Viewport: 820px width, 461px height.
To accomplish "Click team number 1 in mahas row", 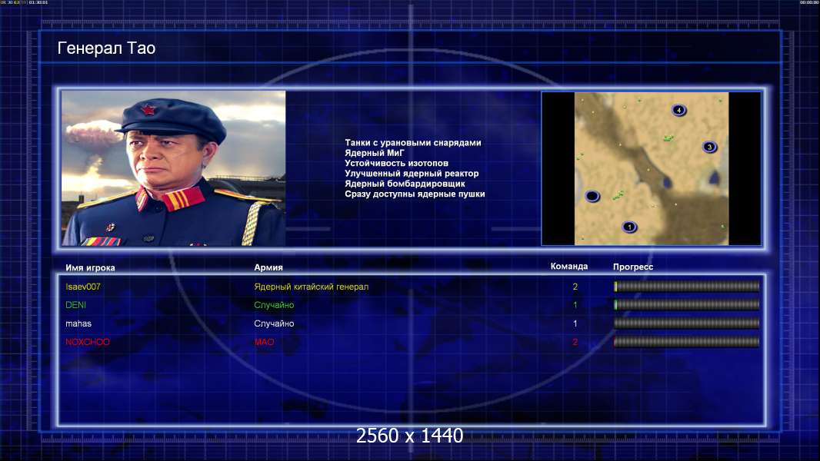I will 575,323.
